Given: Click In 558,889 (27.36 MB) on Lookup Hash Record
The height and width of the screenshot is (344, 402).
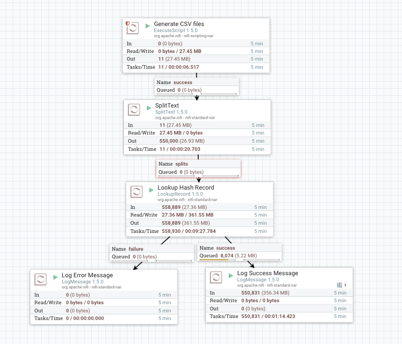Looking at the screenshot, I should pos(199,207).
